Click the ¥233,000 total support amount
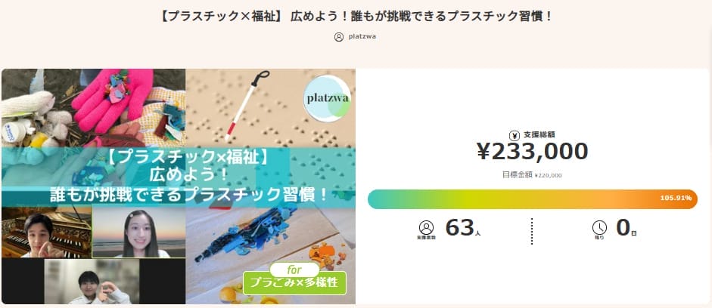Screen dimensions: 712x308 (x=532, y=152)
